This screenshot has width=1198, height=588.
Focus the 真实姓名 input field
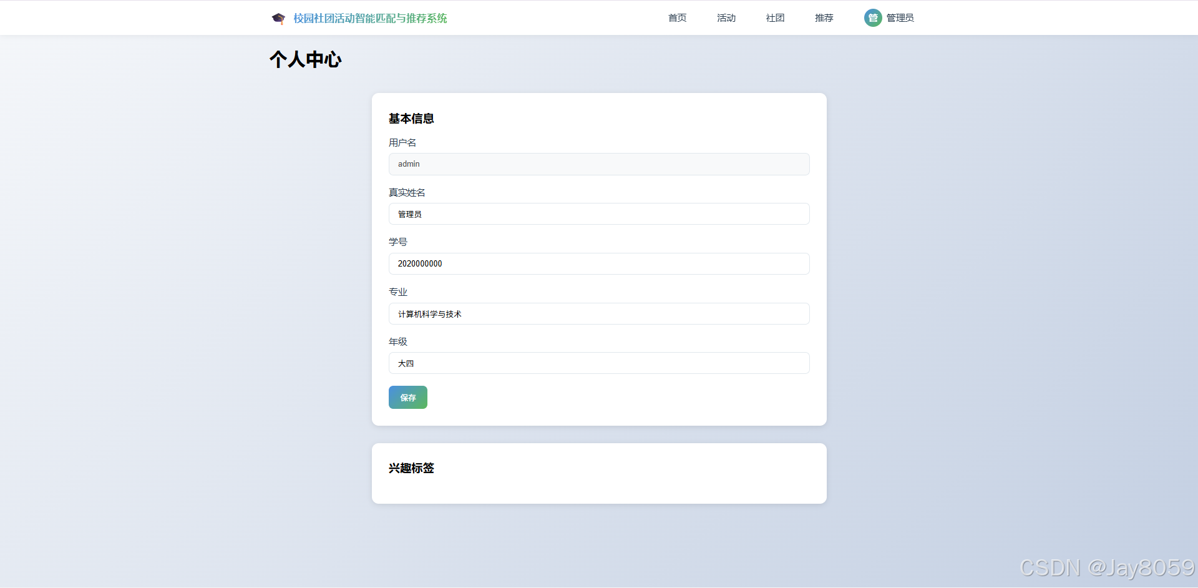[599, 214]
